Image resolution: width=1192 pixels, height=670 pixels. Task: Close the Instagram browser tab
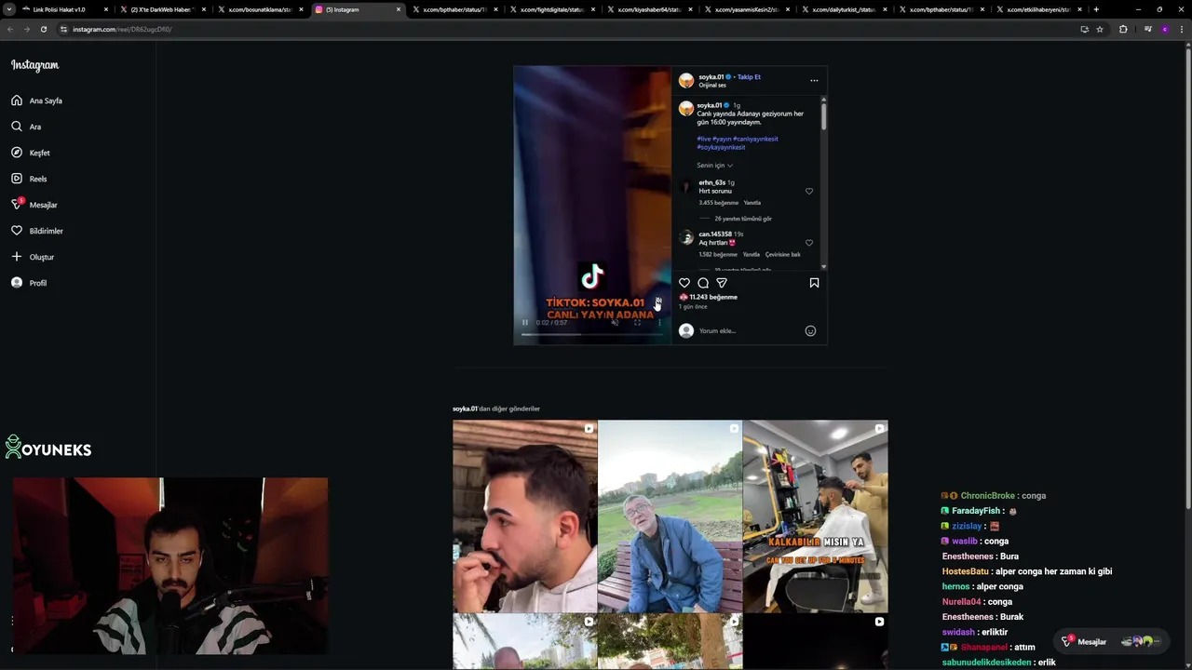coord(399,9)
